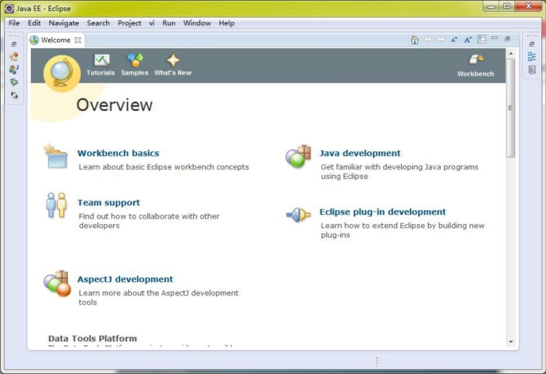
Task: Click the Java development spheres icon
Action: click(x=298, y=157)
